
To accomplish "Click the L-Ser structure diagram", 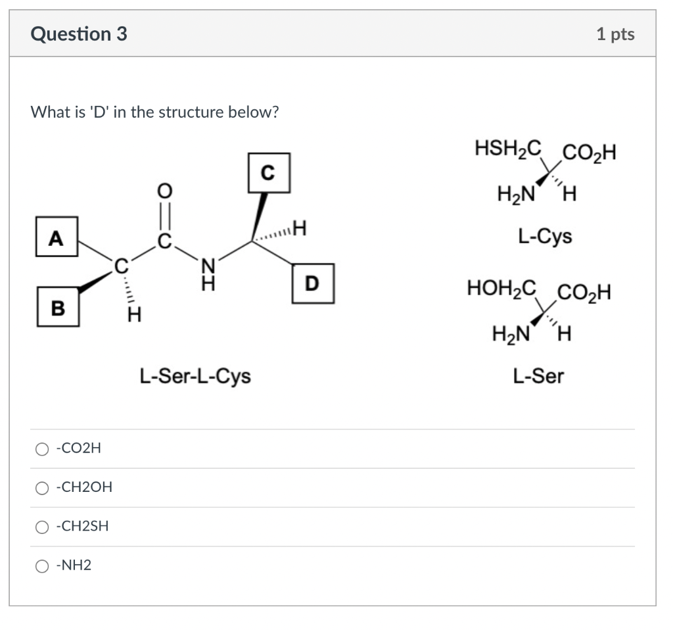I will point(539,309).
